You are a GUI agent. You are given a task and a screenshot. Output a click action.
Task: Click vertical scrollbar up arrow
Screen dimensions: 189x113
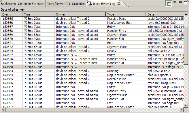[x=186, y=14]
